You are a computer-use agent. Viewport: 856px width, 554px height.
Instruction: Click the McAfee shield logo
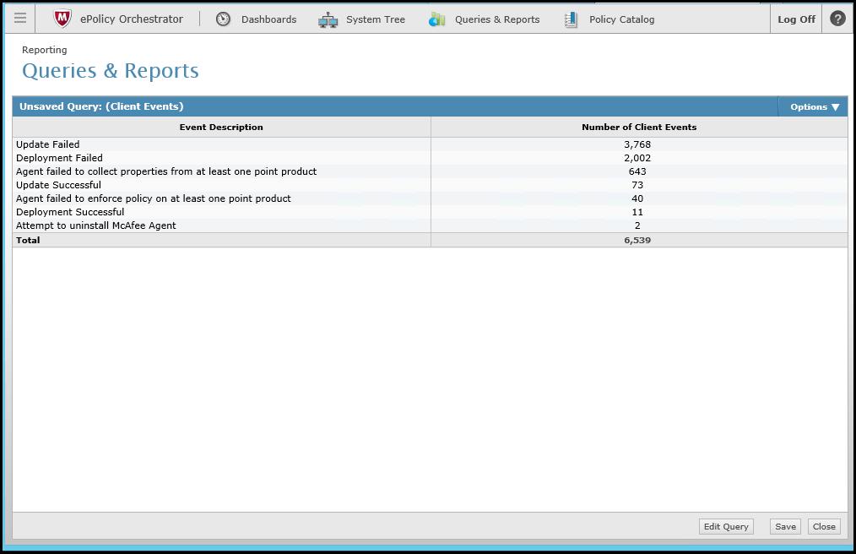coord(62,19)
